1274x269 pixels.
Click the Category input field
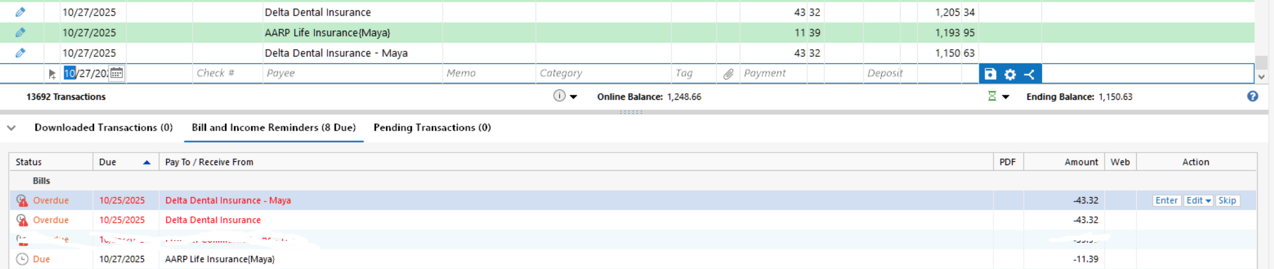click(603, 73)
